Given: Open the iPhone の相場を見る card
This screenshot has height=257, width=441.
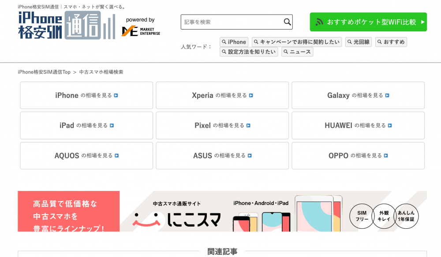Looking at the screenshot, I should coord(86,95).
